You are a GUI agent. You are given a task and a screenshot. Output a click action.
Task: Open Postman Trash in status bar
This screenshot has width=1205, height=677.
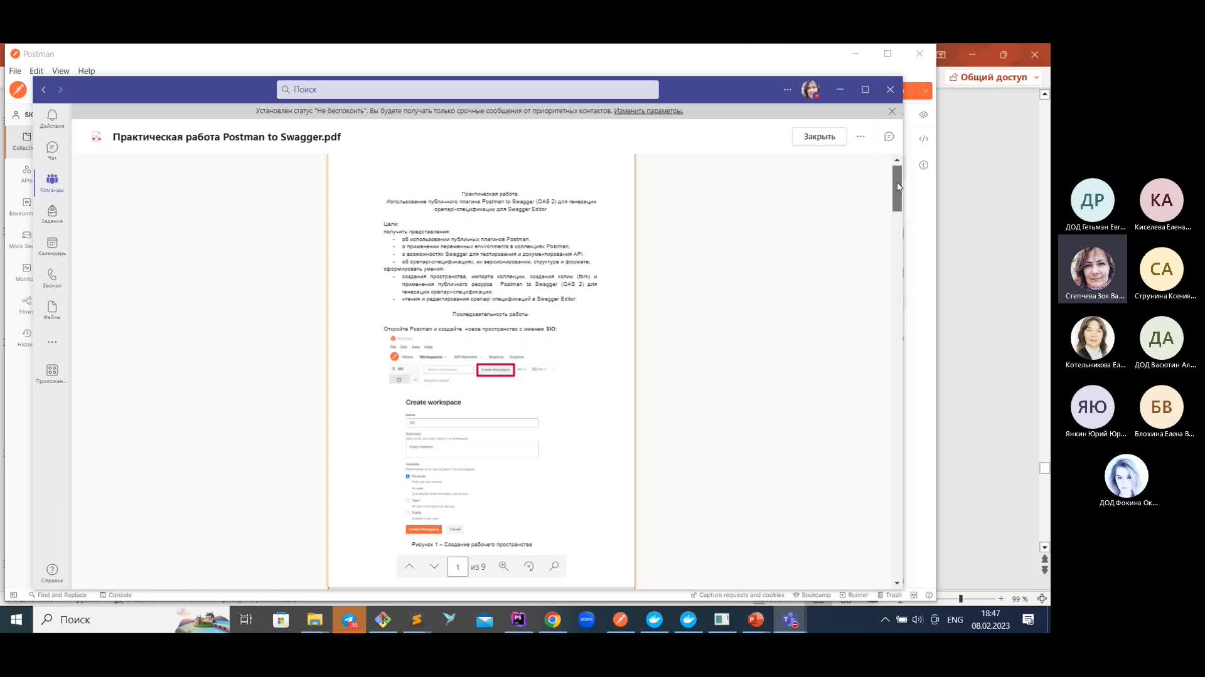pyautogui.click(x=889, y=595)
